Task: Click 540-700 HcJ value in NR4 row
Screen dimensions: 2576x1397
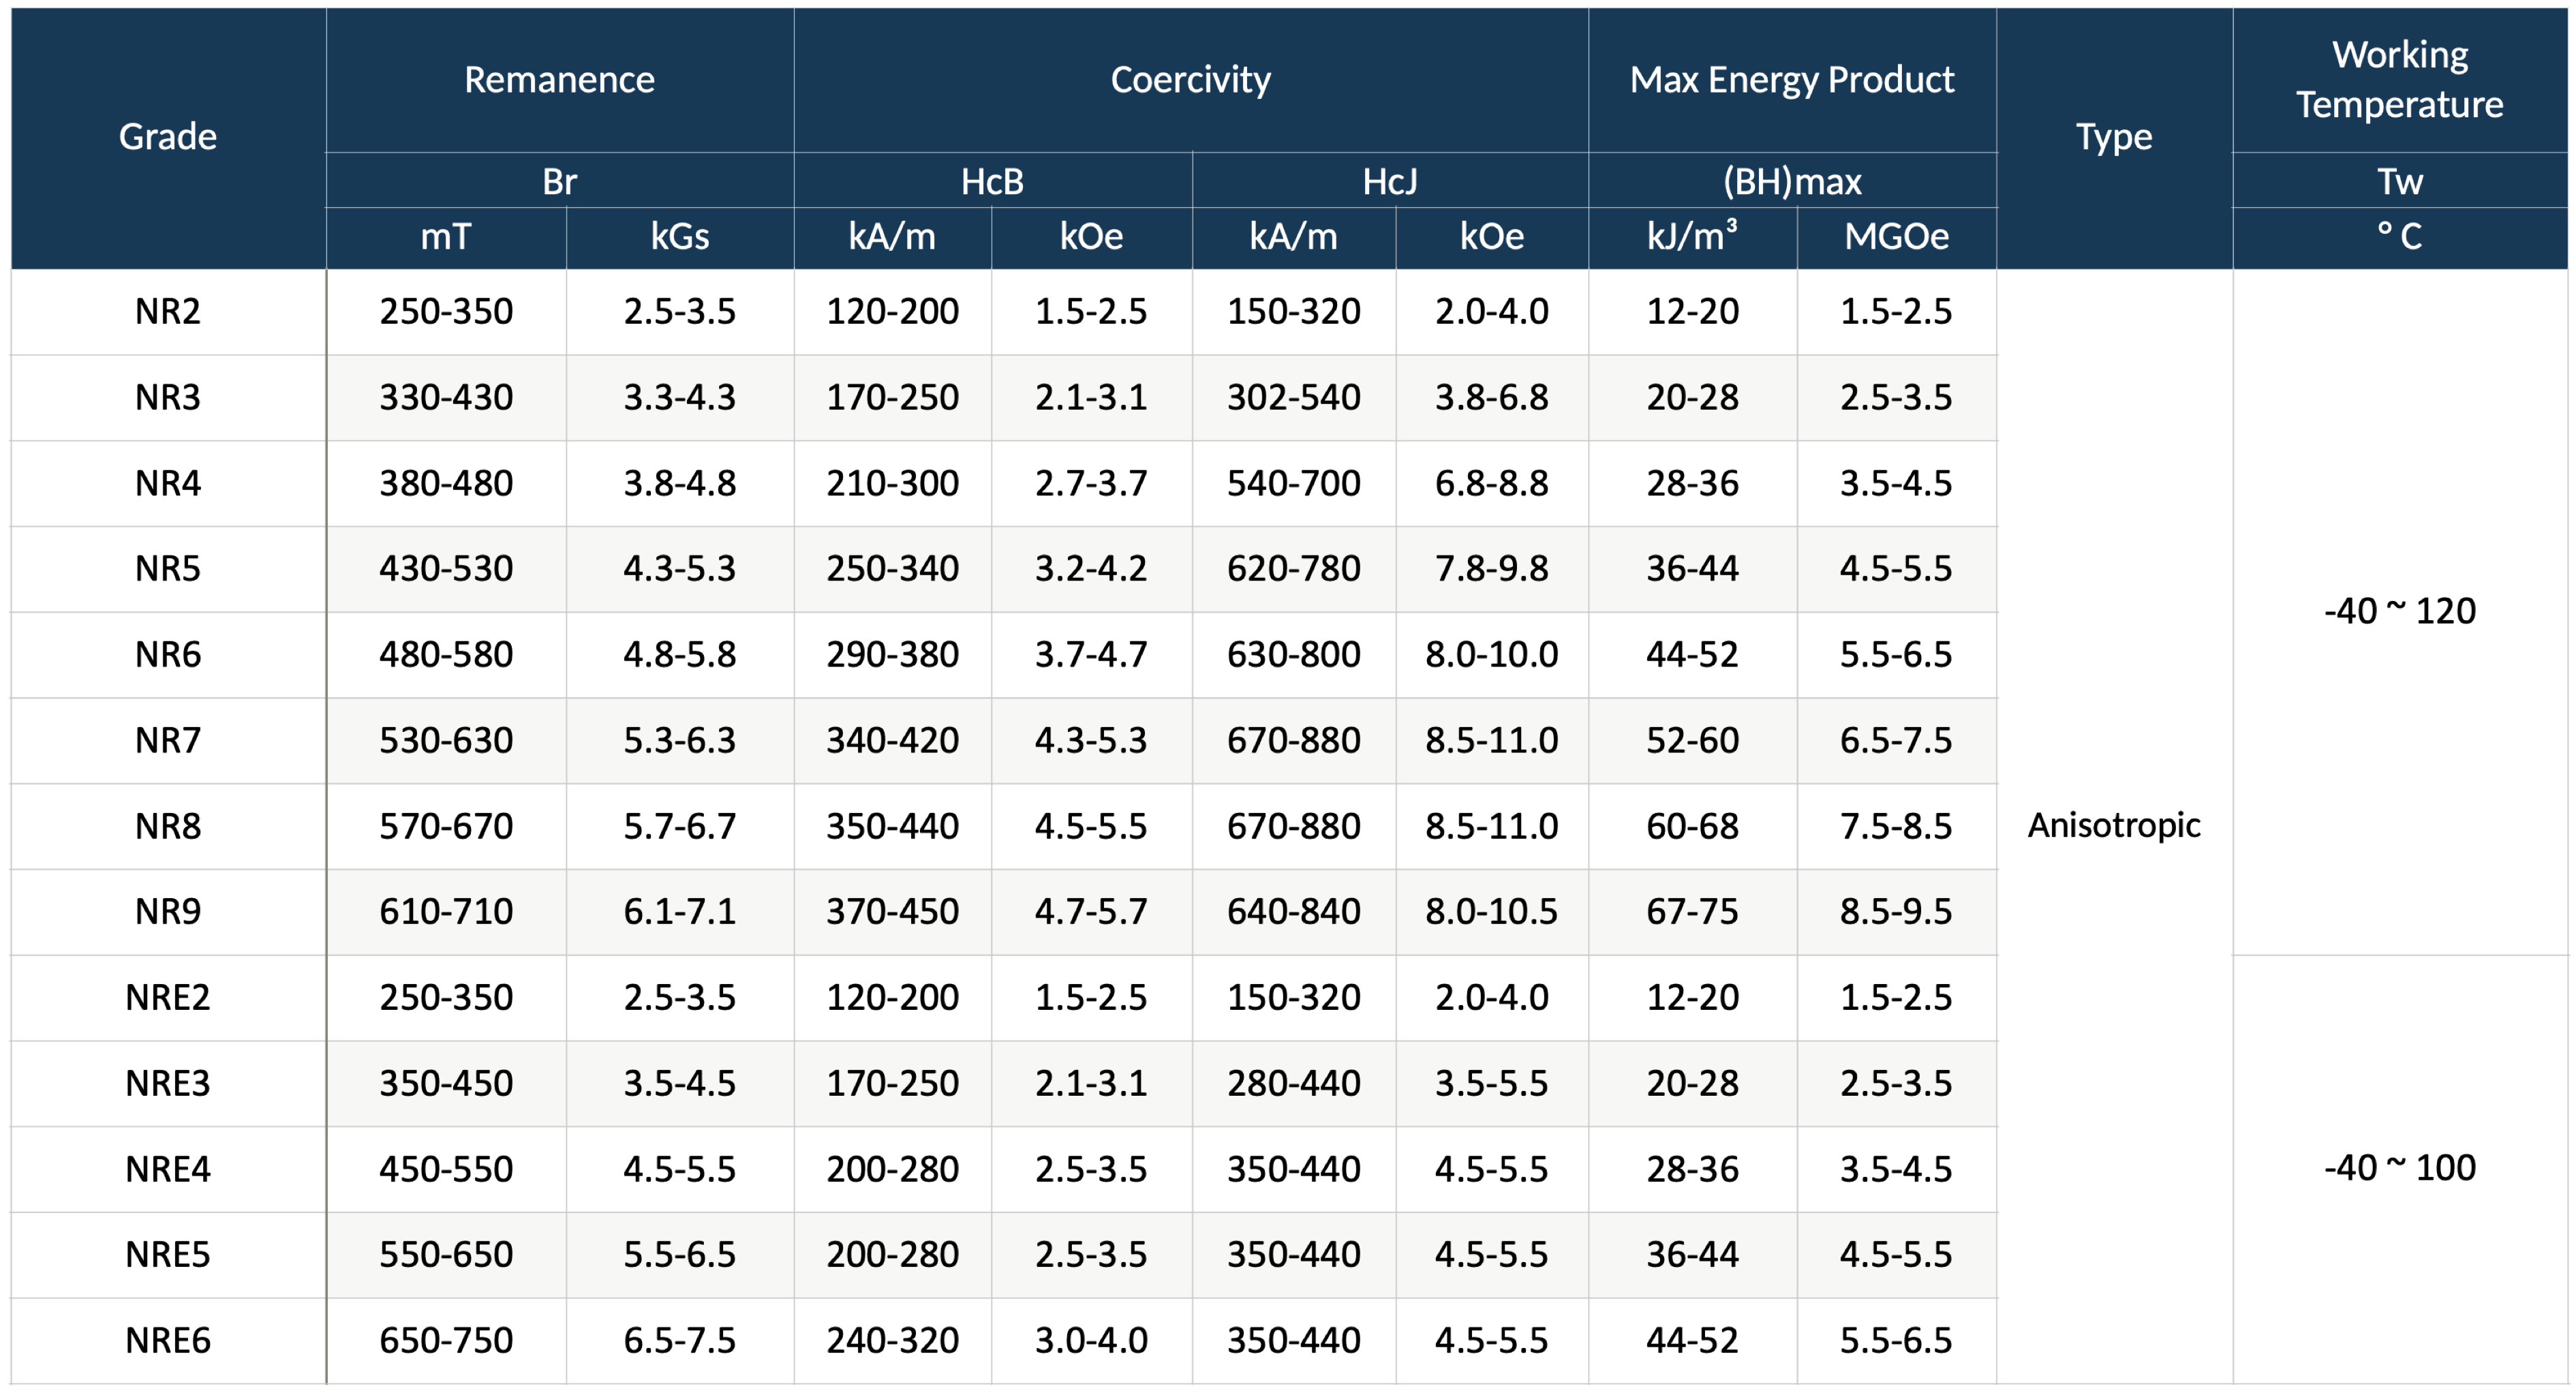Action: [x=1293, y=484]
